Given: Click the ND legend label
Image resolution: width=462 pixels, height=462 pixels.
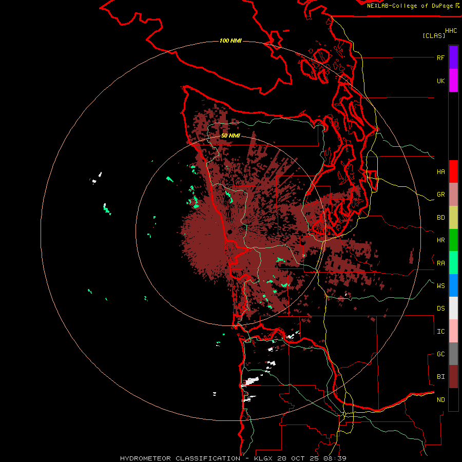Looking at the screenshot, I should pyautogui.click(x=440, y=400).
